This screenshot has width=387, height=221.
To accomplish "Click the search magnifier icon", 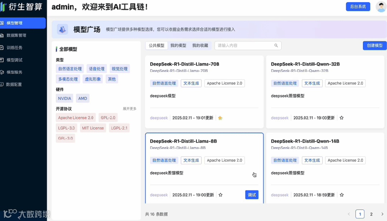I will click(276, 45).
